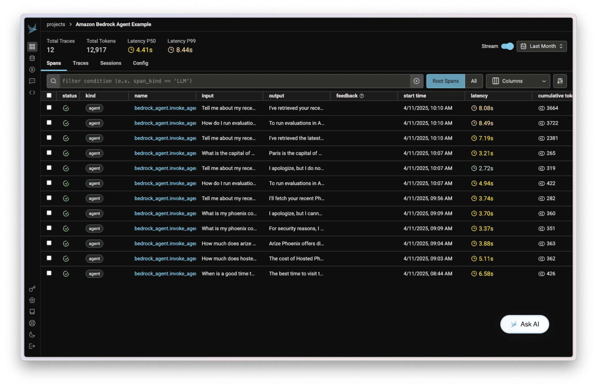Switch to the Traces tab

80,63
